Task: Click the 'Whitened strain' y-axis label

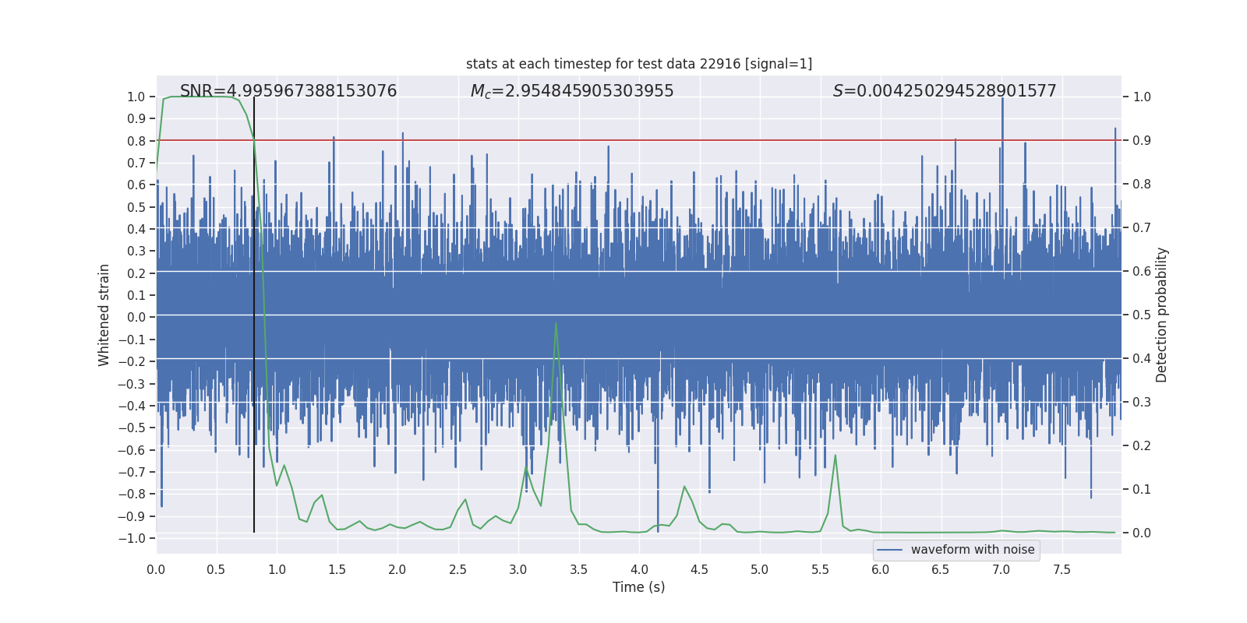Action: 104,315
